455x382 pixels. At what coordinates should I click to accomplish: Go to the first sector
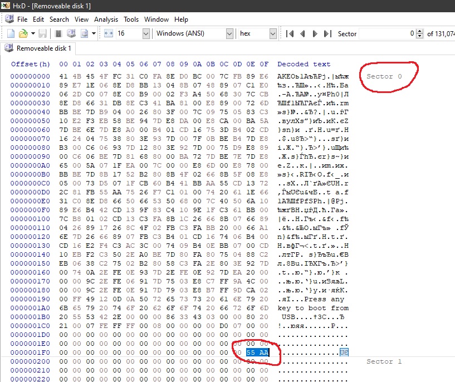290,33
